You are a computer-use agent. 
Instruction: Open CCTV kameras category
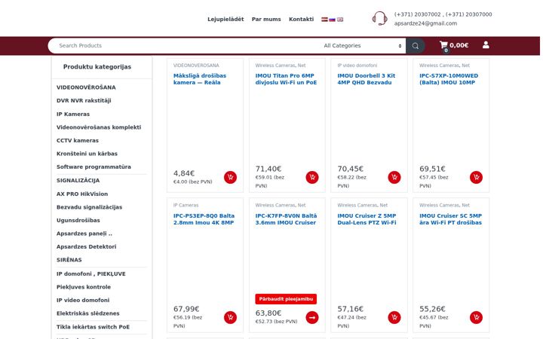coord(78,140)
